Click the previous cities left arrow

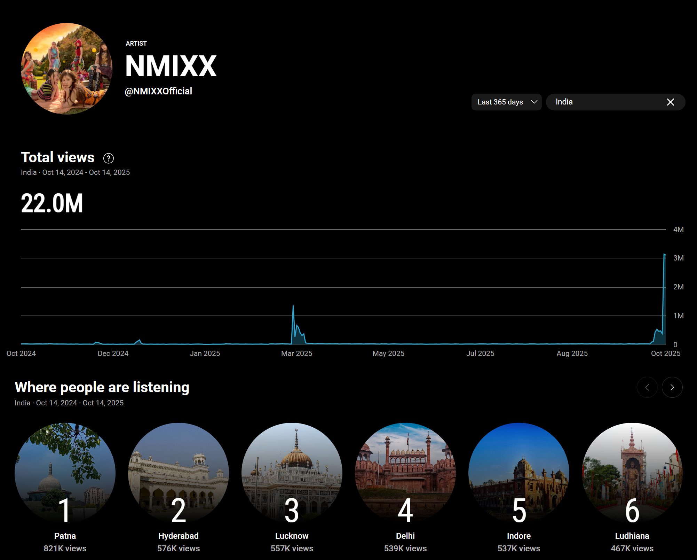coord(647,387)
